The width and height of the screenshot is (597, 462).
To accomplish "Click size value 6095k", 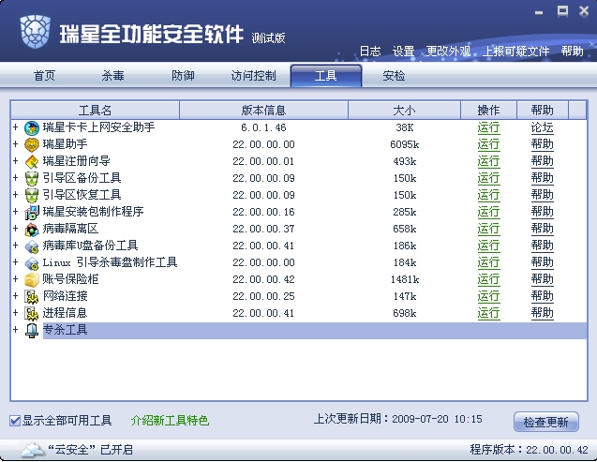I will coord(404,144).
